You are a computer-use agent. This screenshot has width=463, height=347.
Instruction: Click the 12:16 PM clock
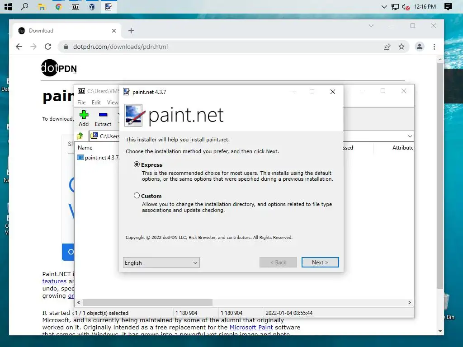pyautogui.click(x=425, y=6)
